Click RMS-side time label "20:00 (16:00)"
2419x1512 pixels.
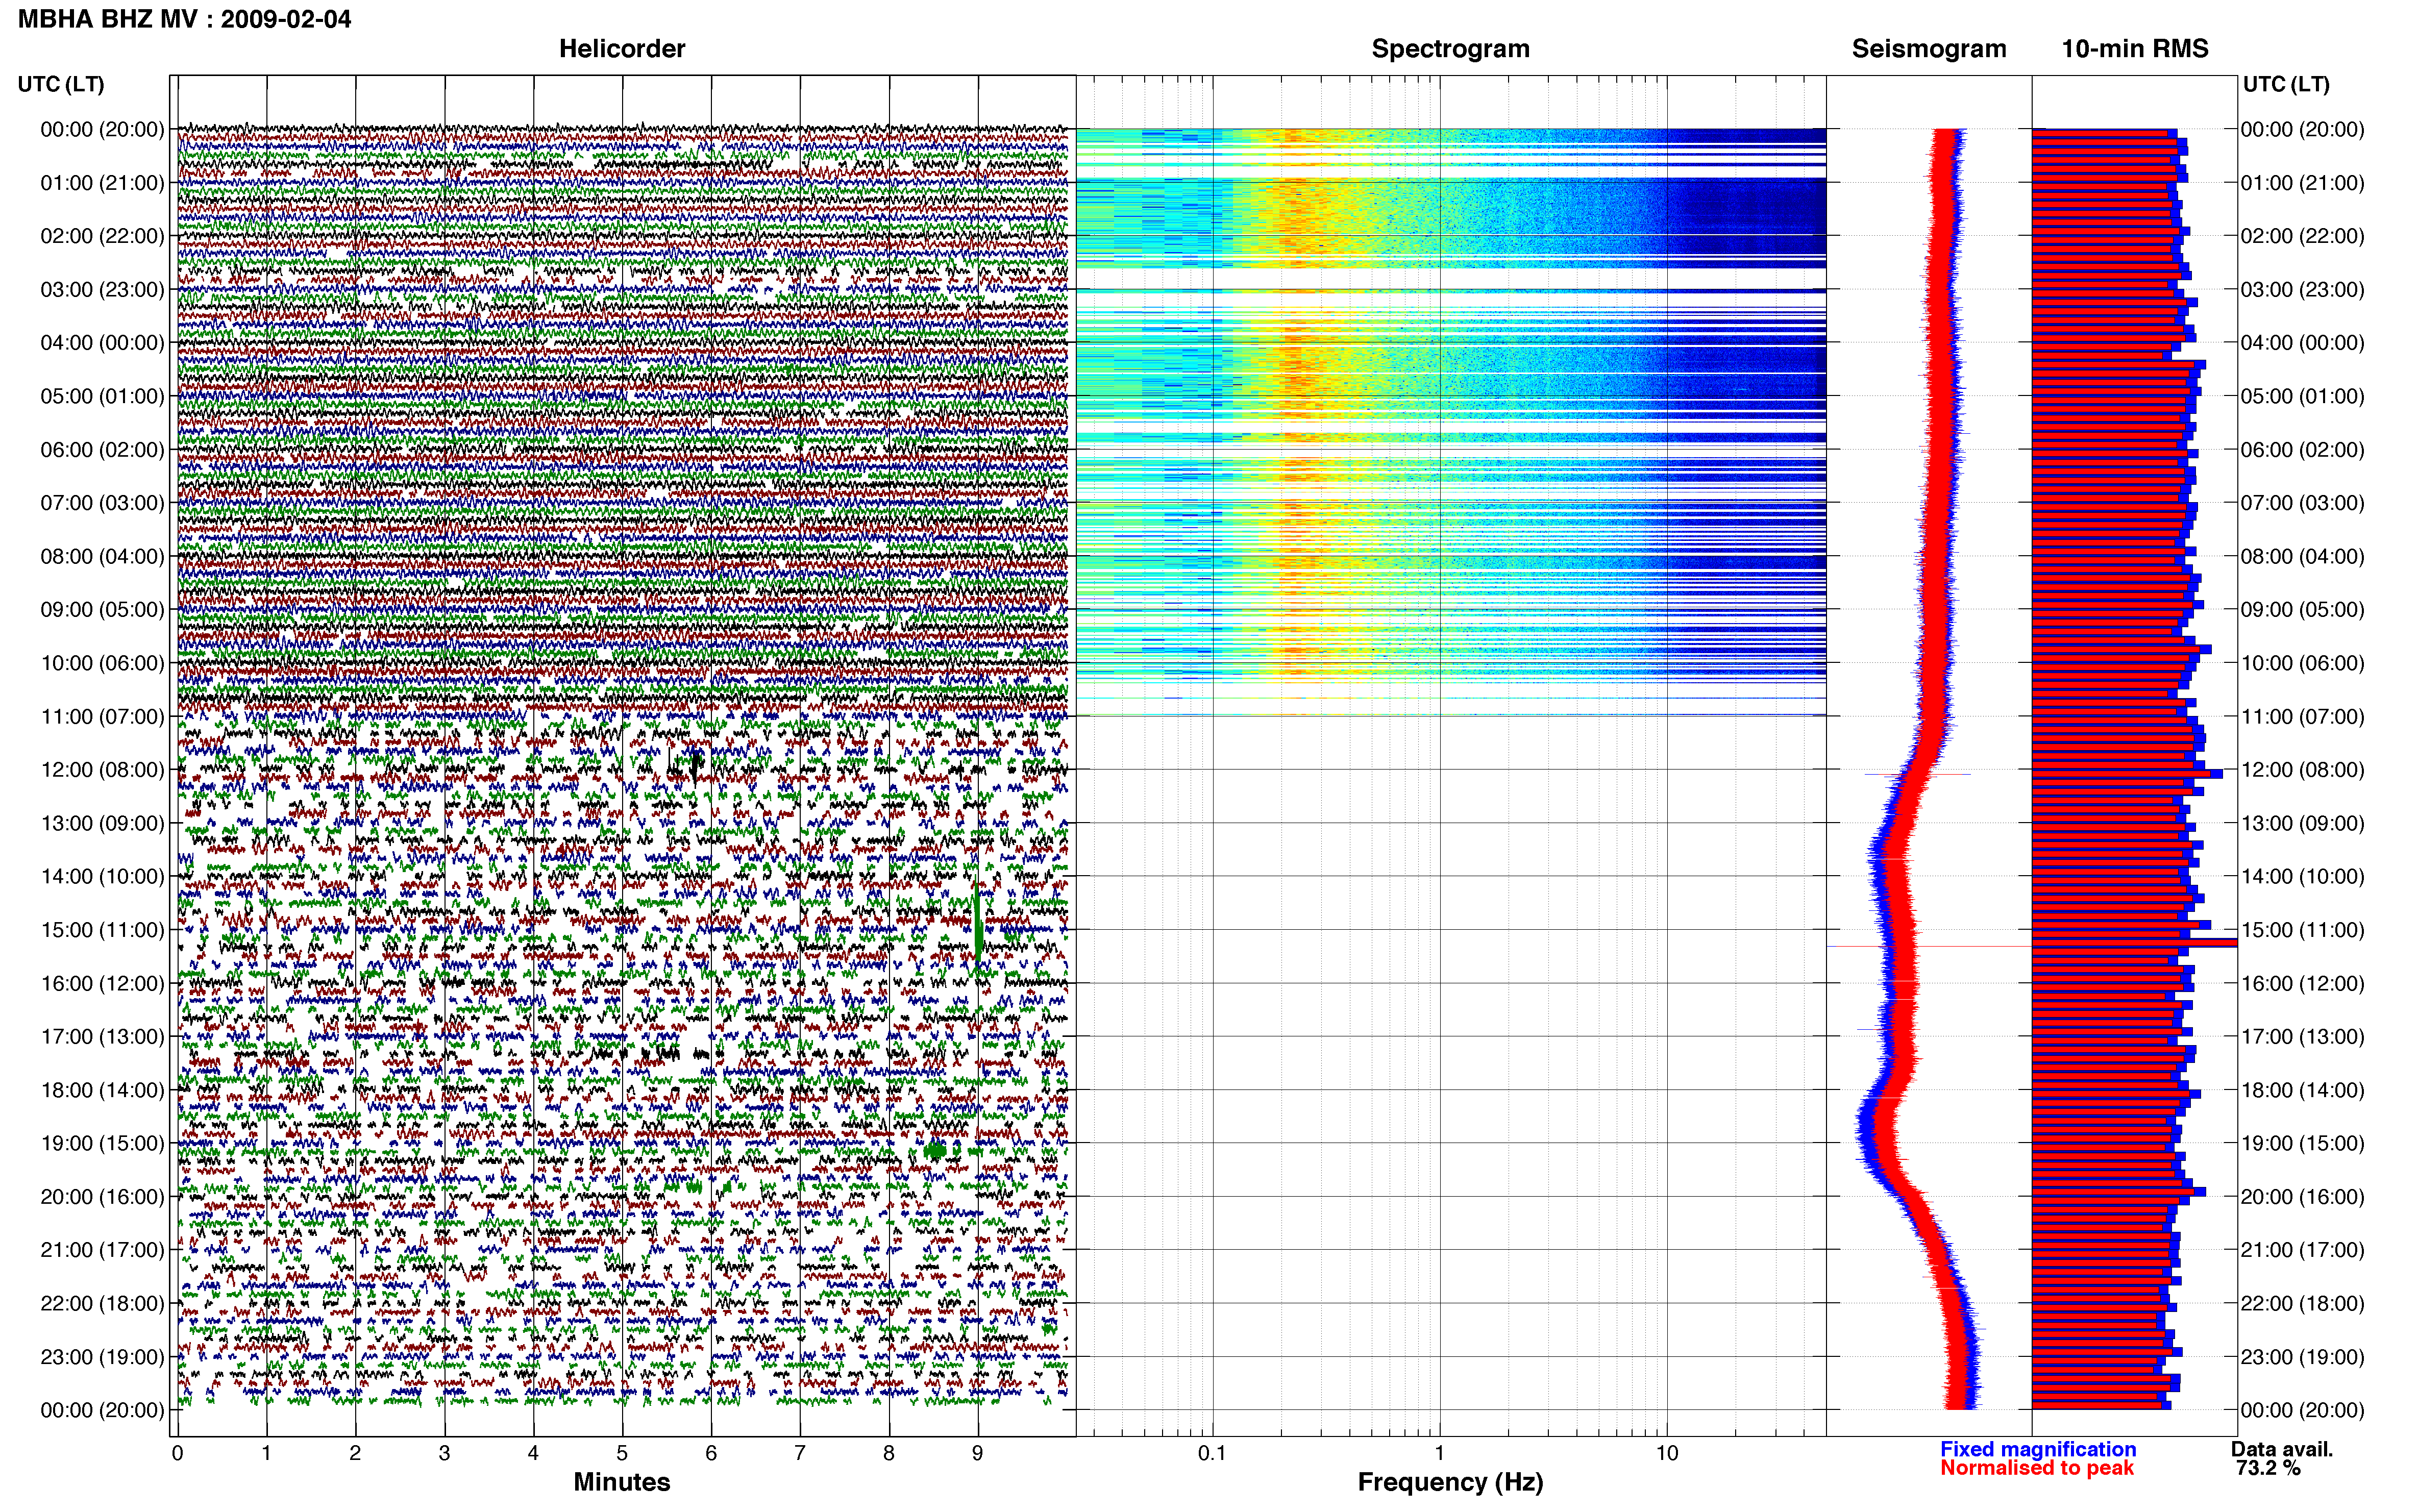tap(2302, 1197)
